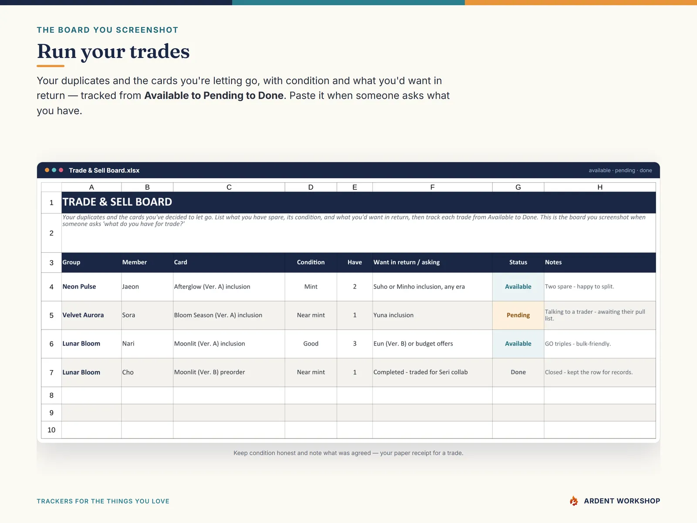Viewport: 697px width, 523px height.
Task: Select the Lunar Bloom cell in row 7
Action: tap(91, 372)
